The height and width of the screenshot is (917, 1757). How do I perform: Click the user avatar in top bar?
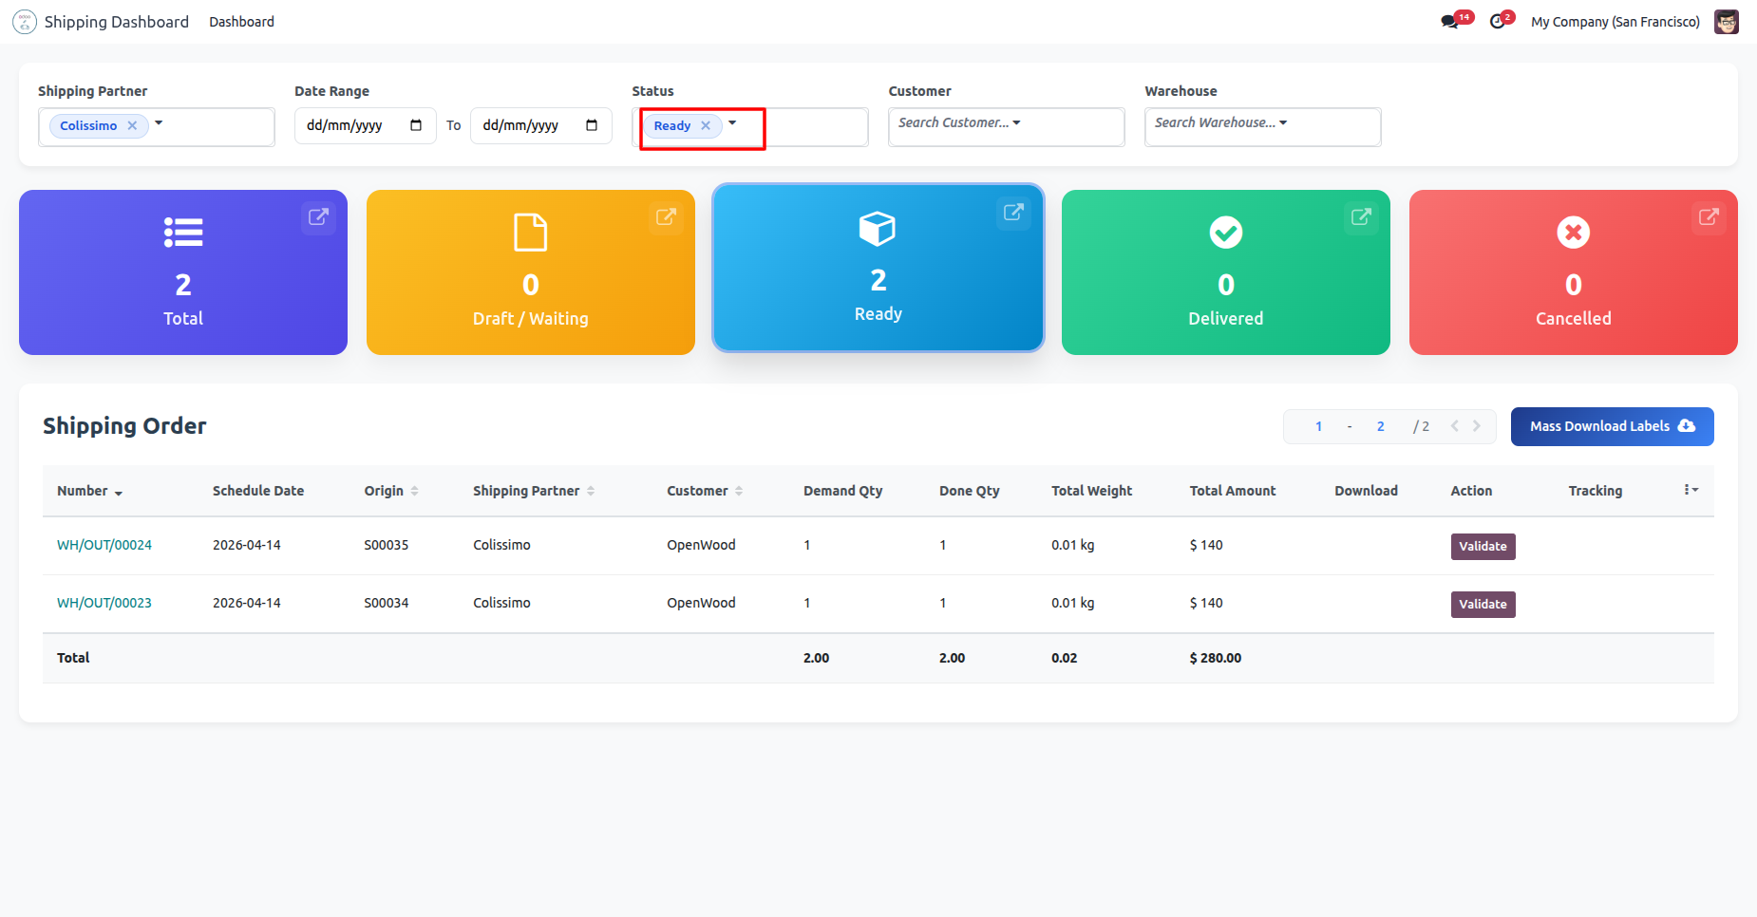click(x=1726, y=22)
